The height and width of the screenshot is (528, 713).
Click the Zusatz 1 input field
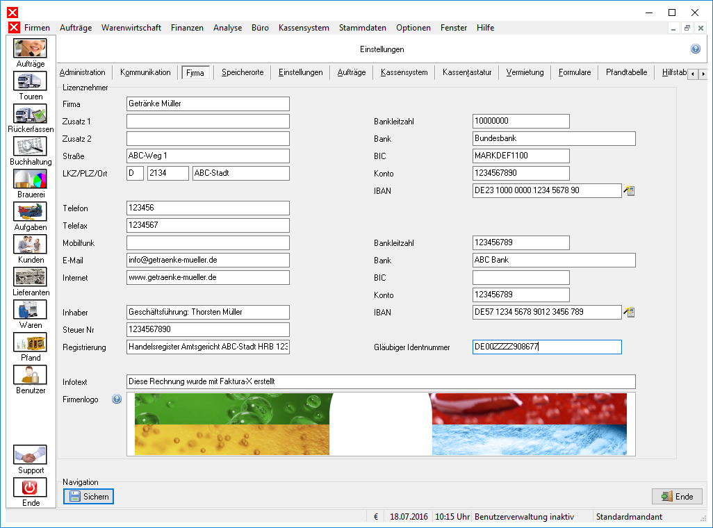208,121
